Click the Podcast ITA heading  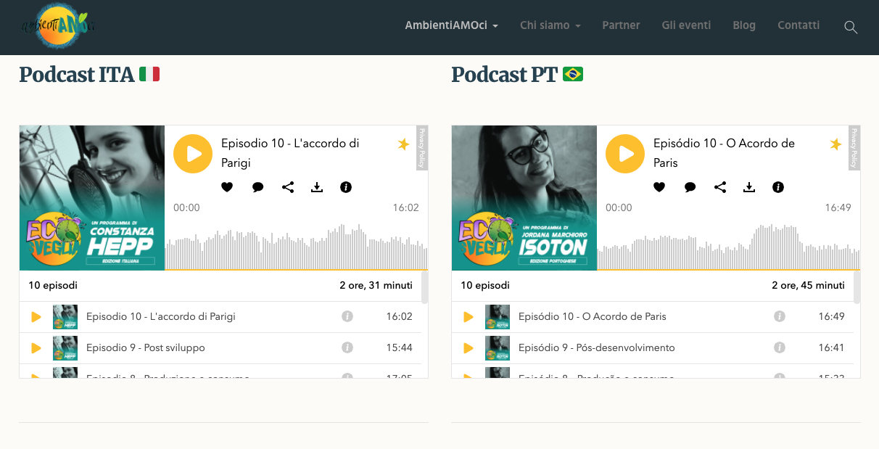[x=89, y=75]
